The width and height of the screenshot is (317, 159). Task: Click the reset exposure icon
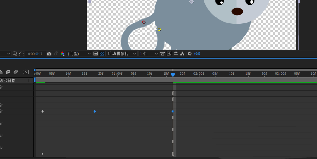pyautogui.click(x=190, y=54)
